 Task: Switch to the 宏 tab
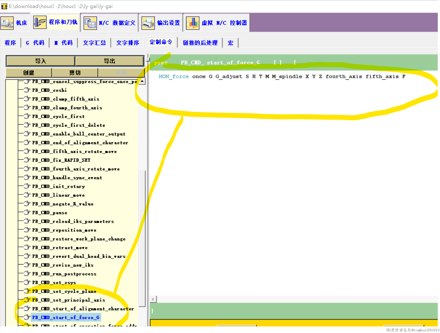click(231, 43)
